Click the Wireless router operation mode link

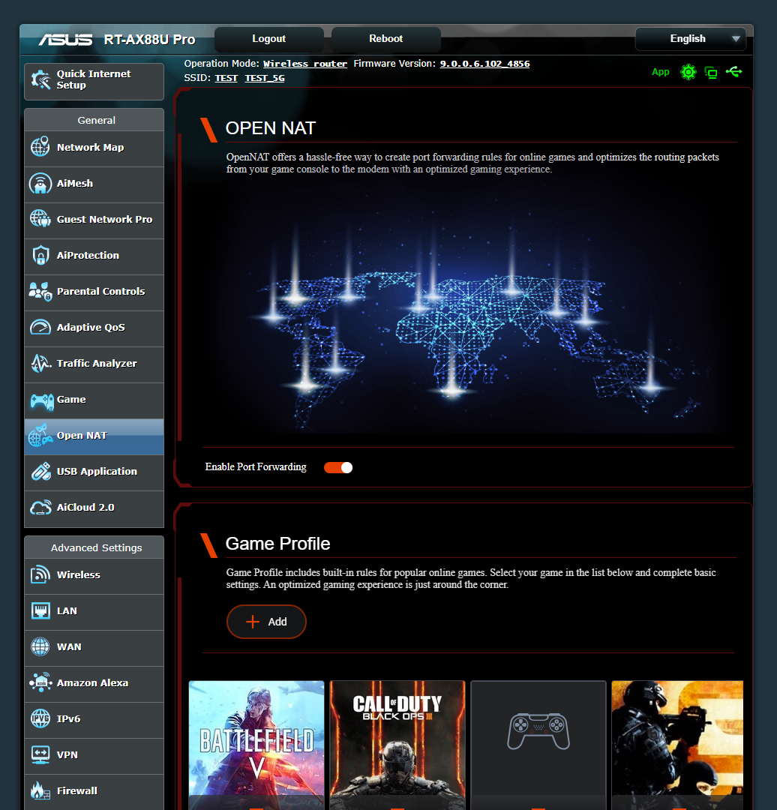(x=305, y=64)
